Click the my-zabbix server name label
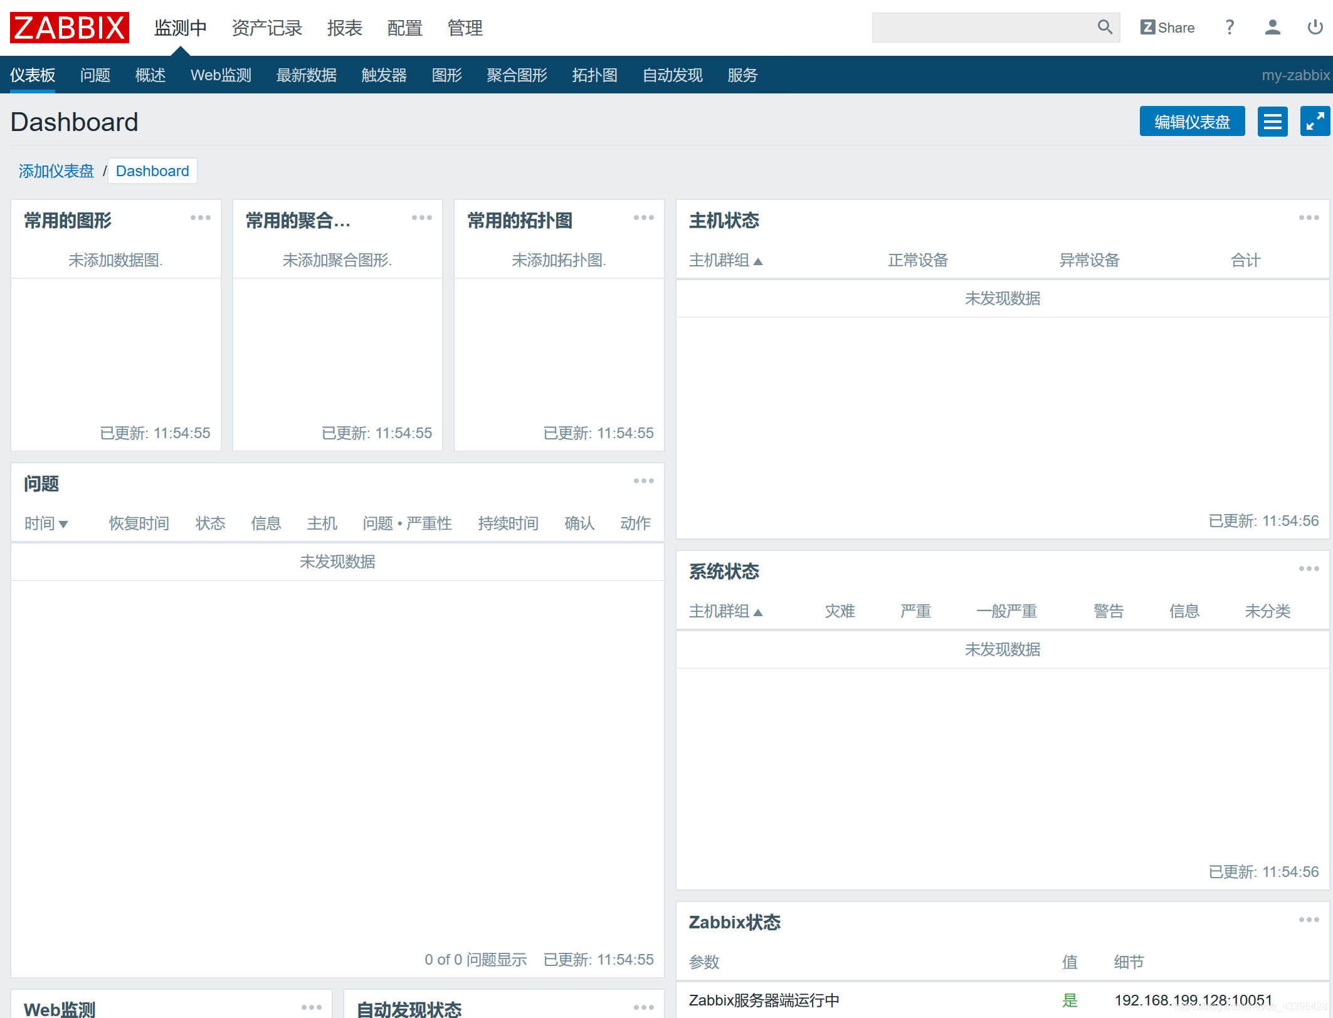1333x1018 pixels. [1295, 75]
